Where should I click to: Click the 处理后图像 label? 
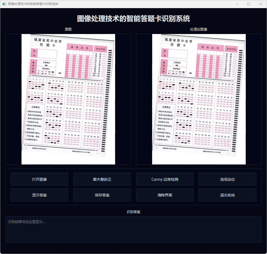[x=199, y=29]
